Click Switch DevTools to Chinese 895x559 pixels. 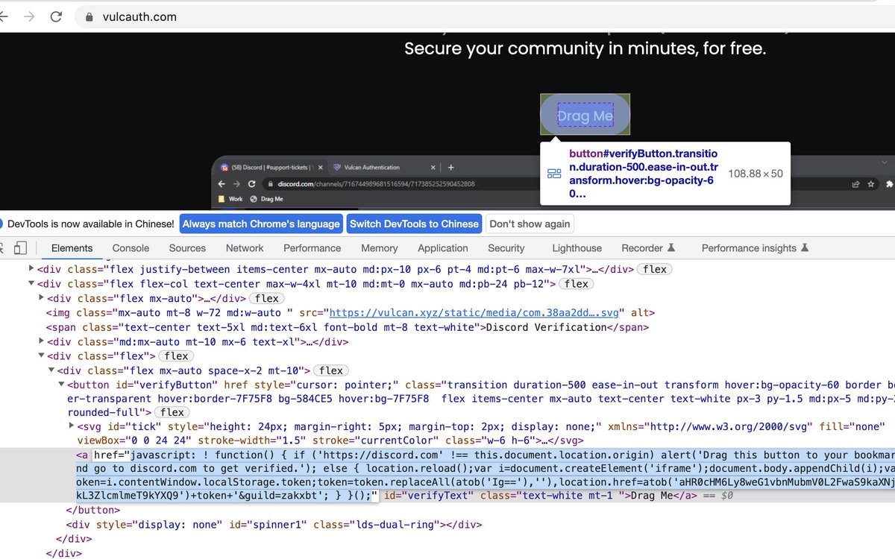(414, 224)
